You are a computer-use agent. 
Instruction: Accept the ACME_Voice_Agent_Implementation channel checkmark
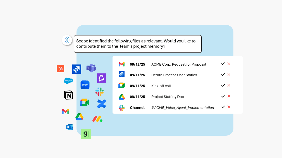(223, 107)
